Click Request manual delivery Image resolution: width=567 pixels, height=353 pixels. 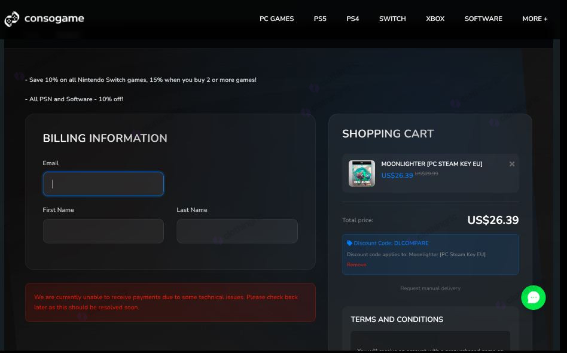point(430,288)
